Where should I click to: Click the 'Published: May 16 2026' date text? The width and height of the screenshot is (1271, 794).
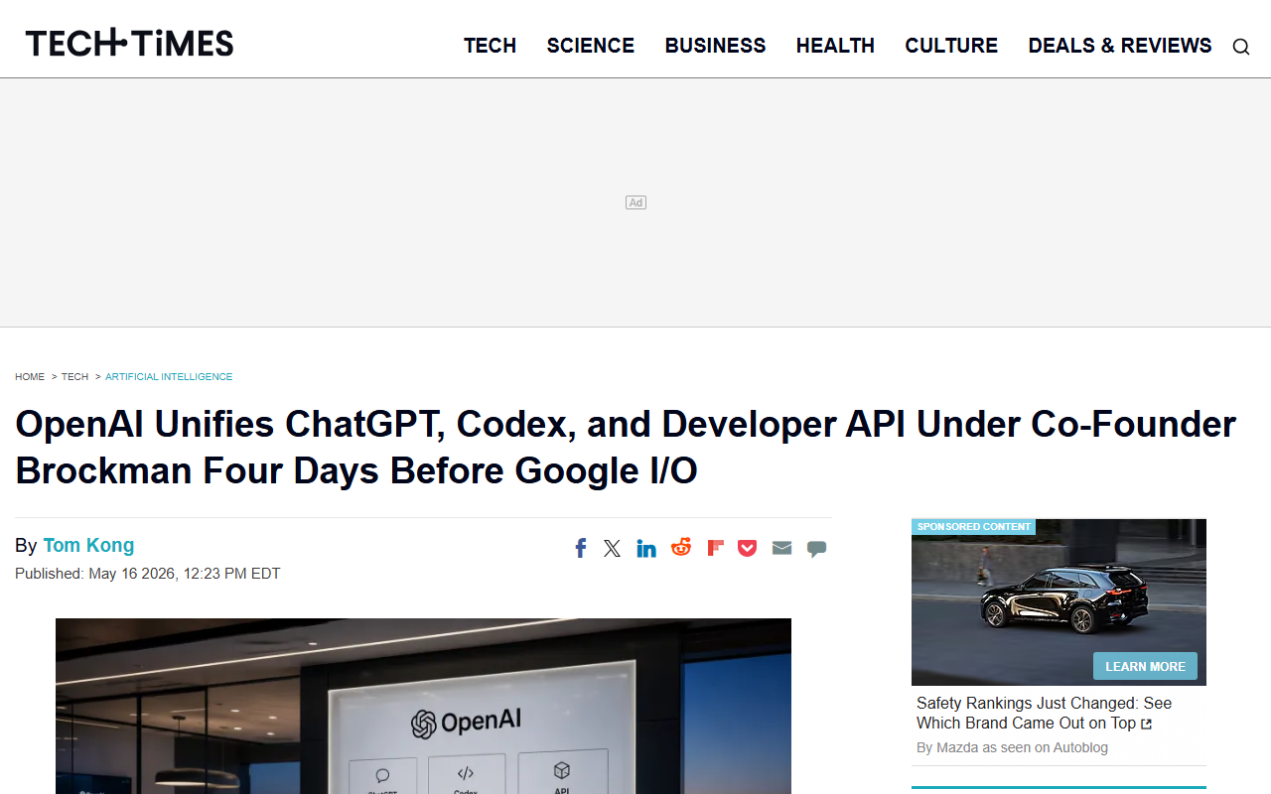(x=148, y=574)
